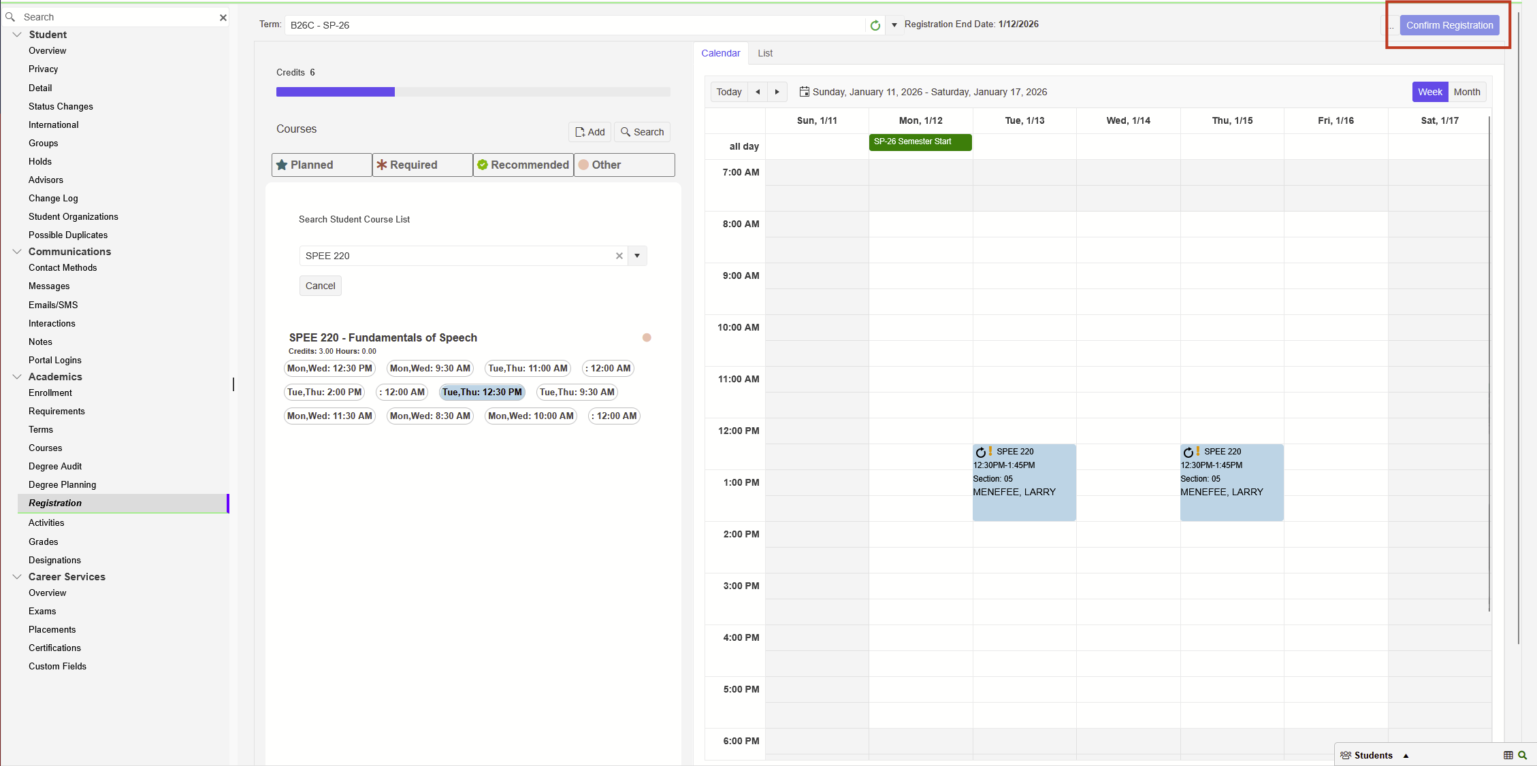Image resolution: width=1537 pixels, height=766 pixels.
Task: Clear SPEE 220 from course search field
Action: point(619,256)
